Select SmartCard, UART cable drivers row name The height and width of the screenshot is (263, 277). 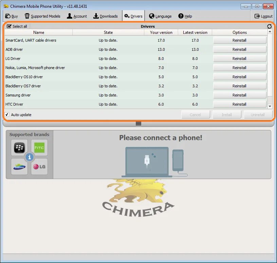(31, 40)
